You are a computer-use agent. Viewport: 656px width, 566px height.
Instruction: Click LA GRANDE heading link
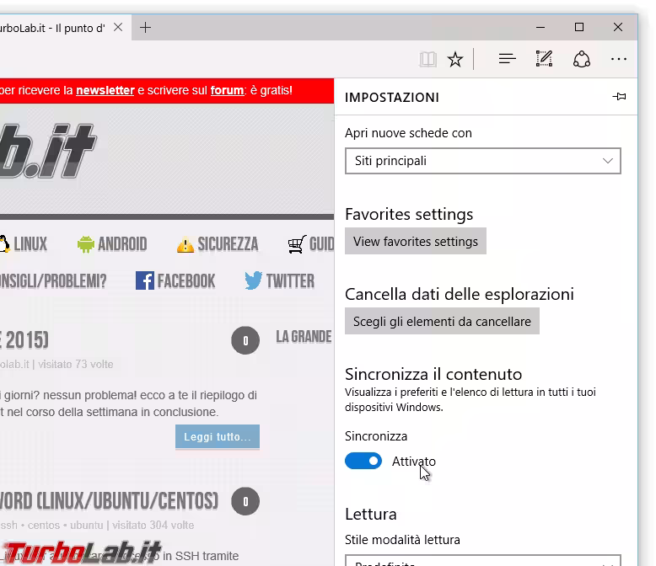coord(304,337)
